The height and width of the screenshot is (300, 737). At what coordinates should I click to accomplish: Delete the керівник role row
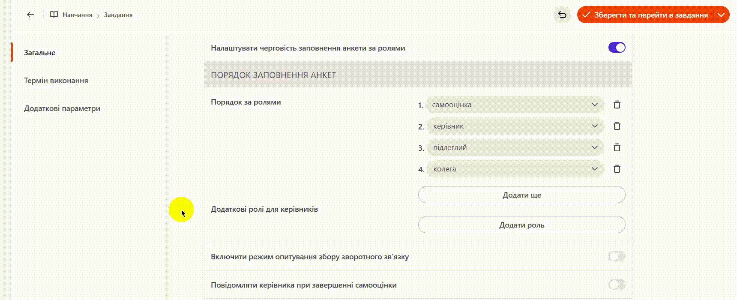pyautogui.click(x=617, y=126)
